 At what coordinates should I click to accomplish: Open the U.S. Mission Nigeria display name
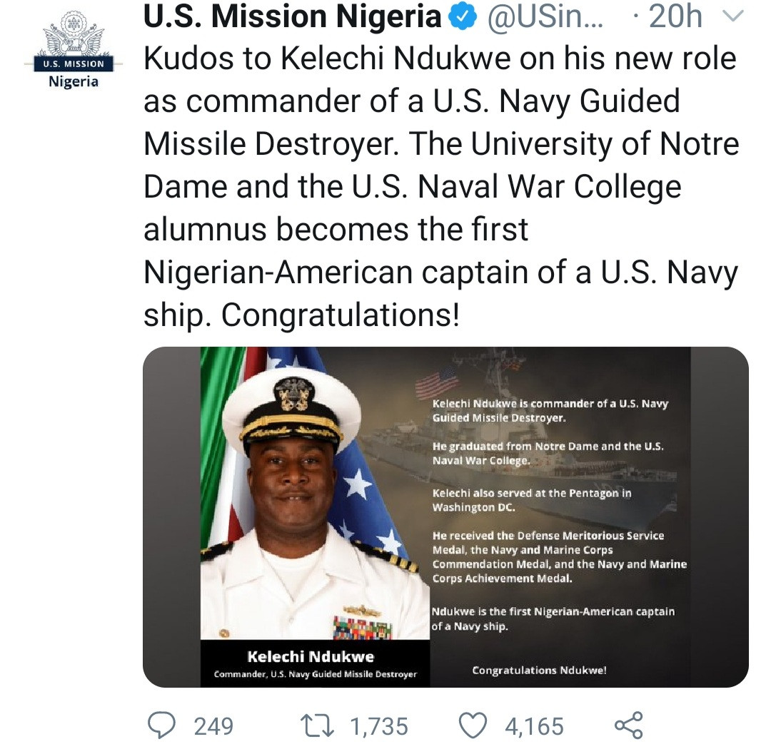point(293,18)
